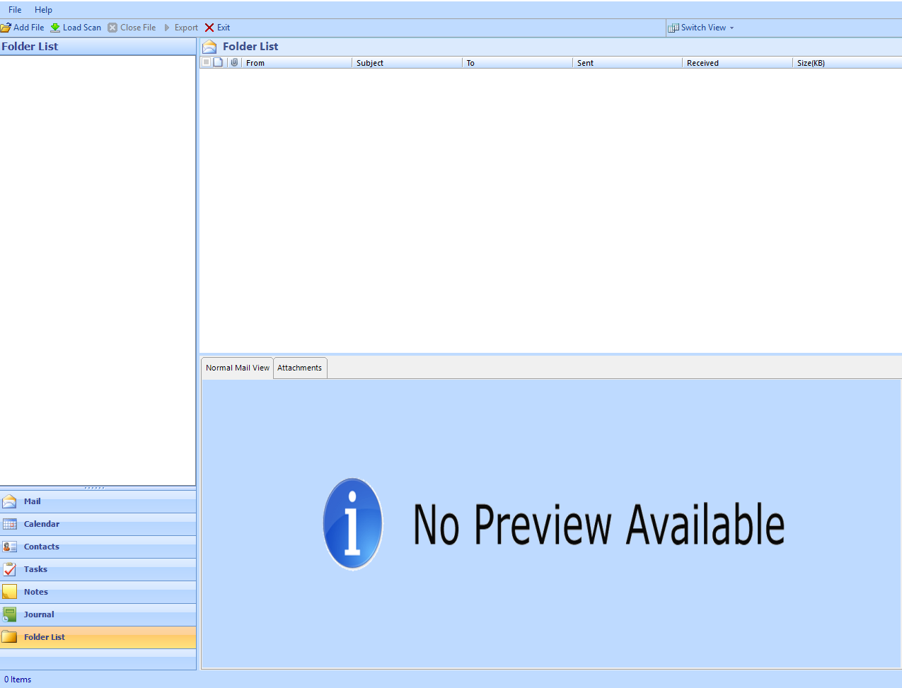Viewport: 902px width, 688px height.
Task: Click the Add File label in the toolbar
Action: [29, 28]
